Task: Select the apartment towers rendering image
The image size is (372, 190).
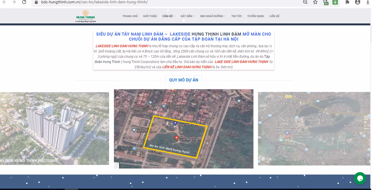Action: point(54,128)
